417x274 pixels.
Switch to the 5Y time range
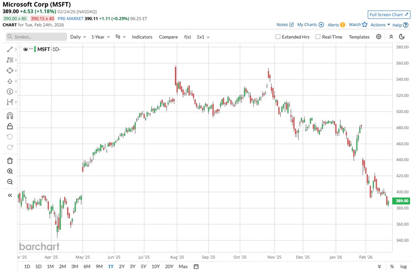pos(143,266)
